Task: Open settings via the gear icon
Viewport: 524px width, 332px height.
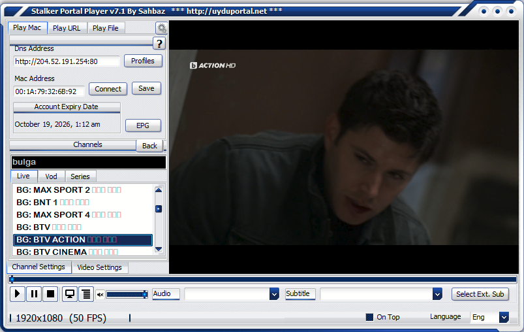Action: [162, 29]
